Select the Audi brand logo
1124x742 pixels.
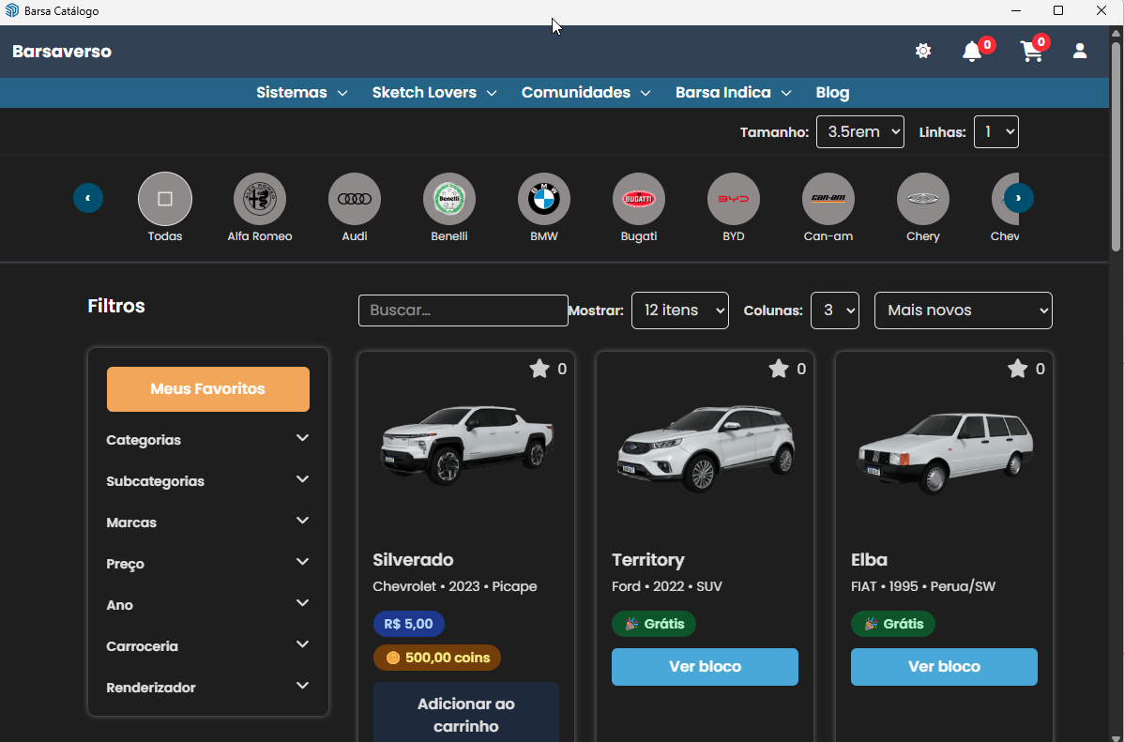[355, 199]
